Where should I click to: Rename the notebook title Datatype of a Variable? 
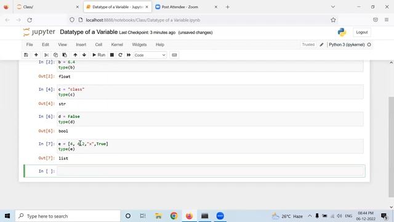pyautogui.click(x=89, y=32)
